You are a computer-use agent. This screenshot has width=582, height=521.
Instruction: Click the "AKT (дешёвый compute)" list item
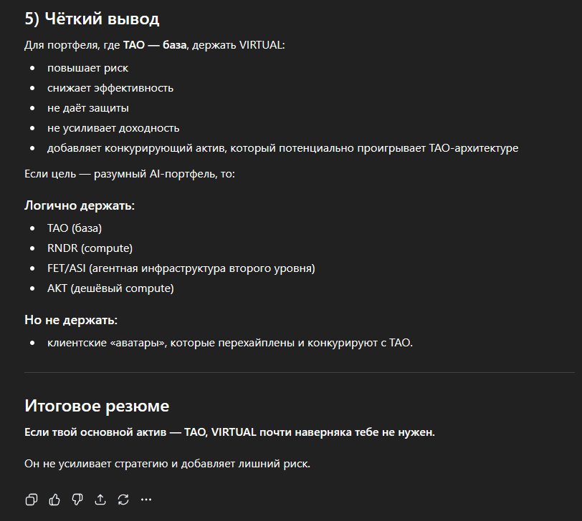click(110, 288)
